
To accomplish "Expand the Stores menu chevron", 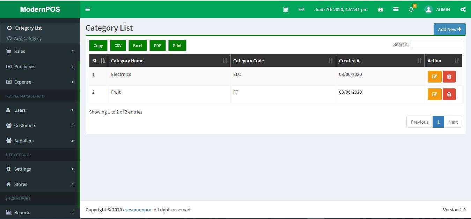I will click(73, 184).
